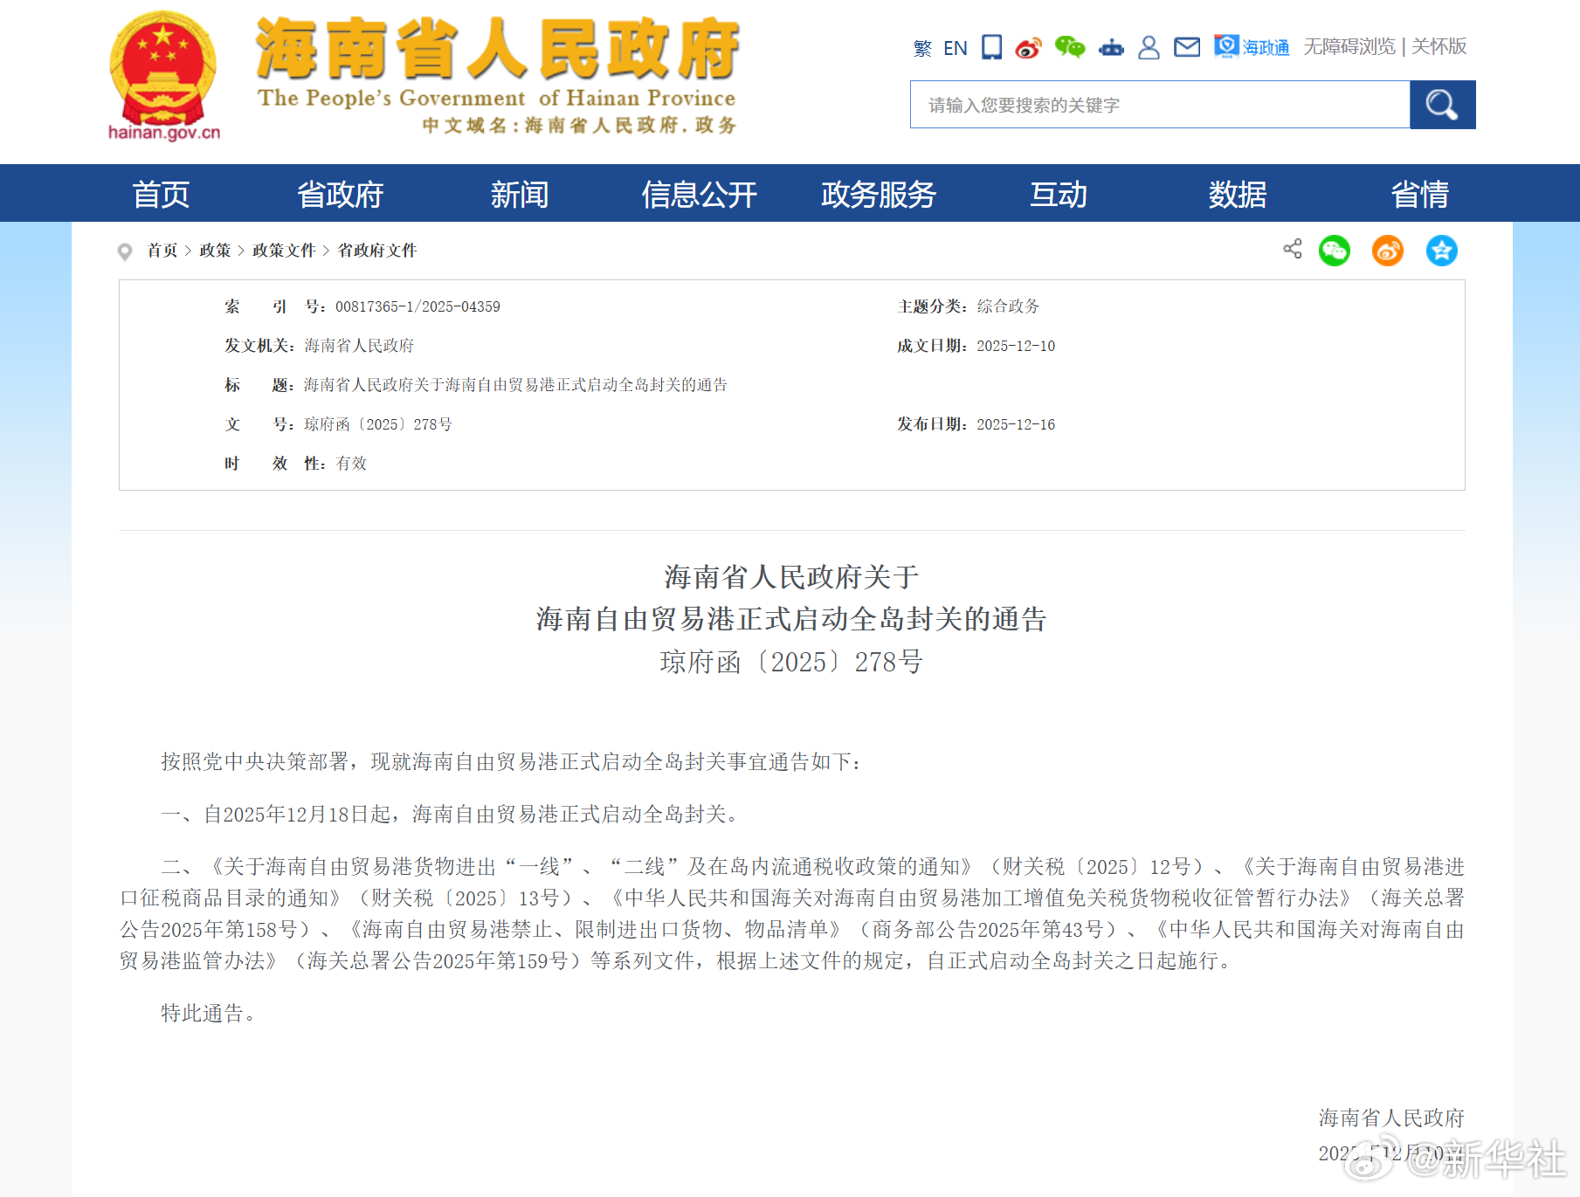Image resolution: width=1580 pixels, height=1197 pixels.
Task: Open the mail envelope icon
Action: coord(1187,47)
